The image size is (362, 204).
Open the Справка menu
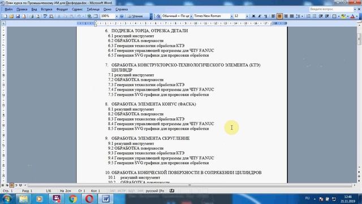pyautogui.click(x=122, y=10)
